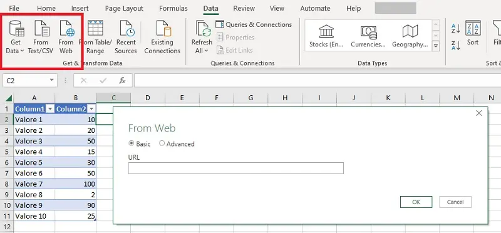Image resolution: width=501 pixels, height=233 pixels.
Task: Expand the Data Types gallery
Action: pos(435,46)
